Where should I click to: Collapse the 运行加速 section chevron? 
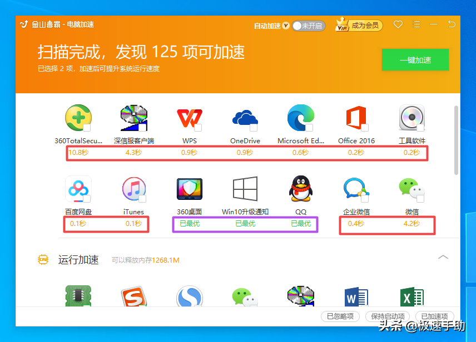(x=443, y=257)
